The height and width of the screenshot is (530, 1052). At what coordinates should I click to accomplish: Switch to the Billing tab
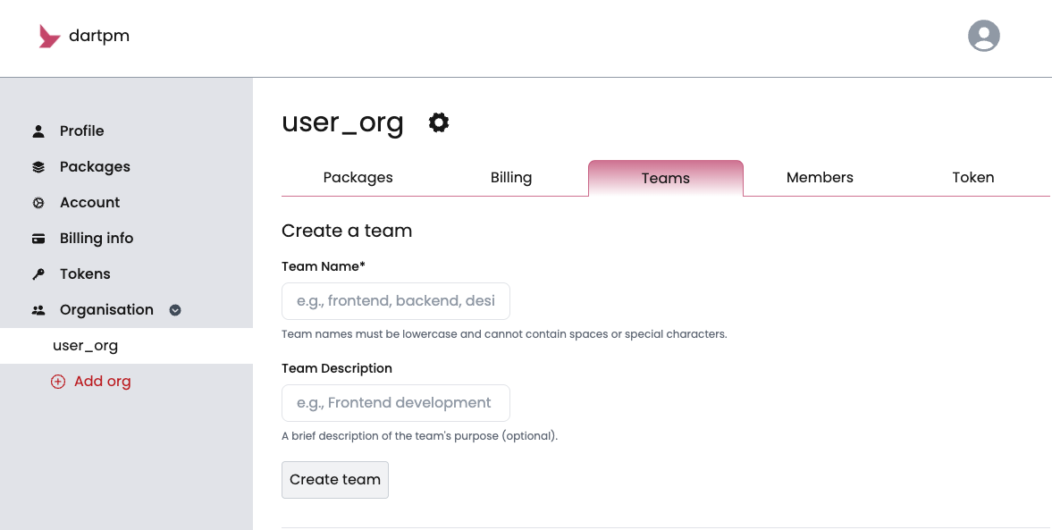(511, 178)
